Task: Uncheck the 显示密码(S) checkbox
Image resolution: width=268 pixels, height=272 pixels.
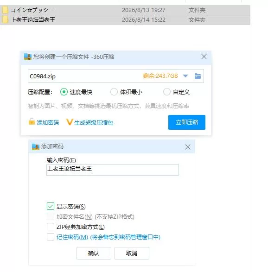Action: tap(51, 206)
